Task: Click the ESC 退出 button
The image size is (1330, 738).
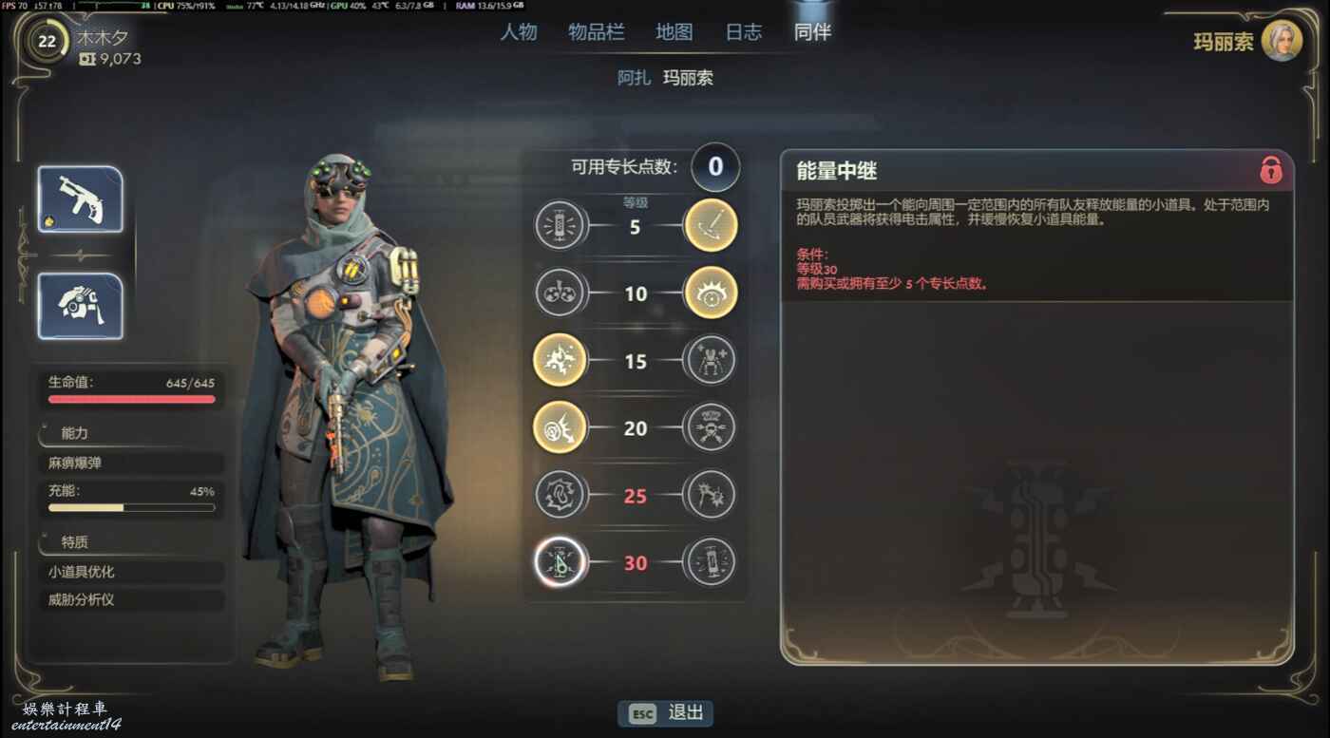Action: 665,713
